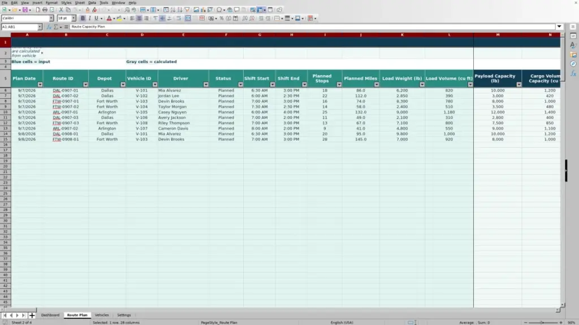Toggle Italic formatting
The image size is (579, 325).
point(90,18)
